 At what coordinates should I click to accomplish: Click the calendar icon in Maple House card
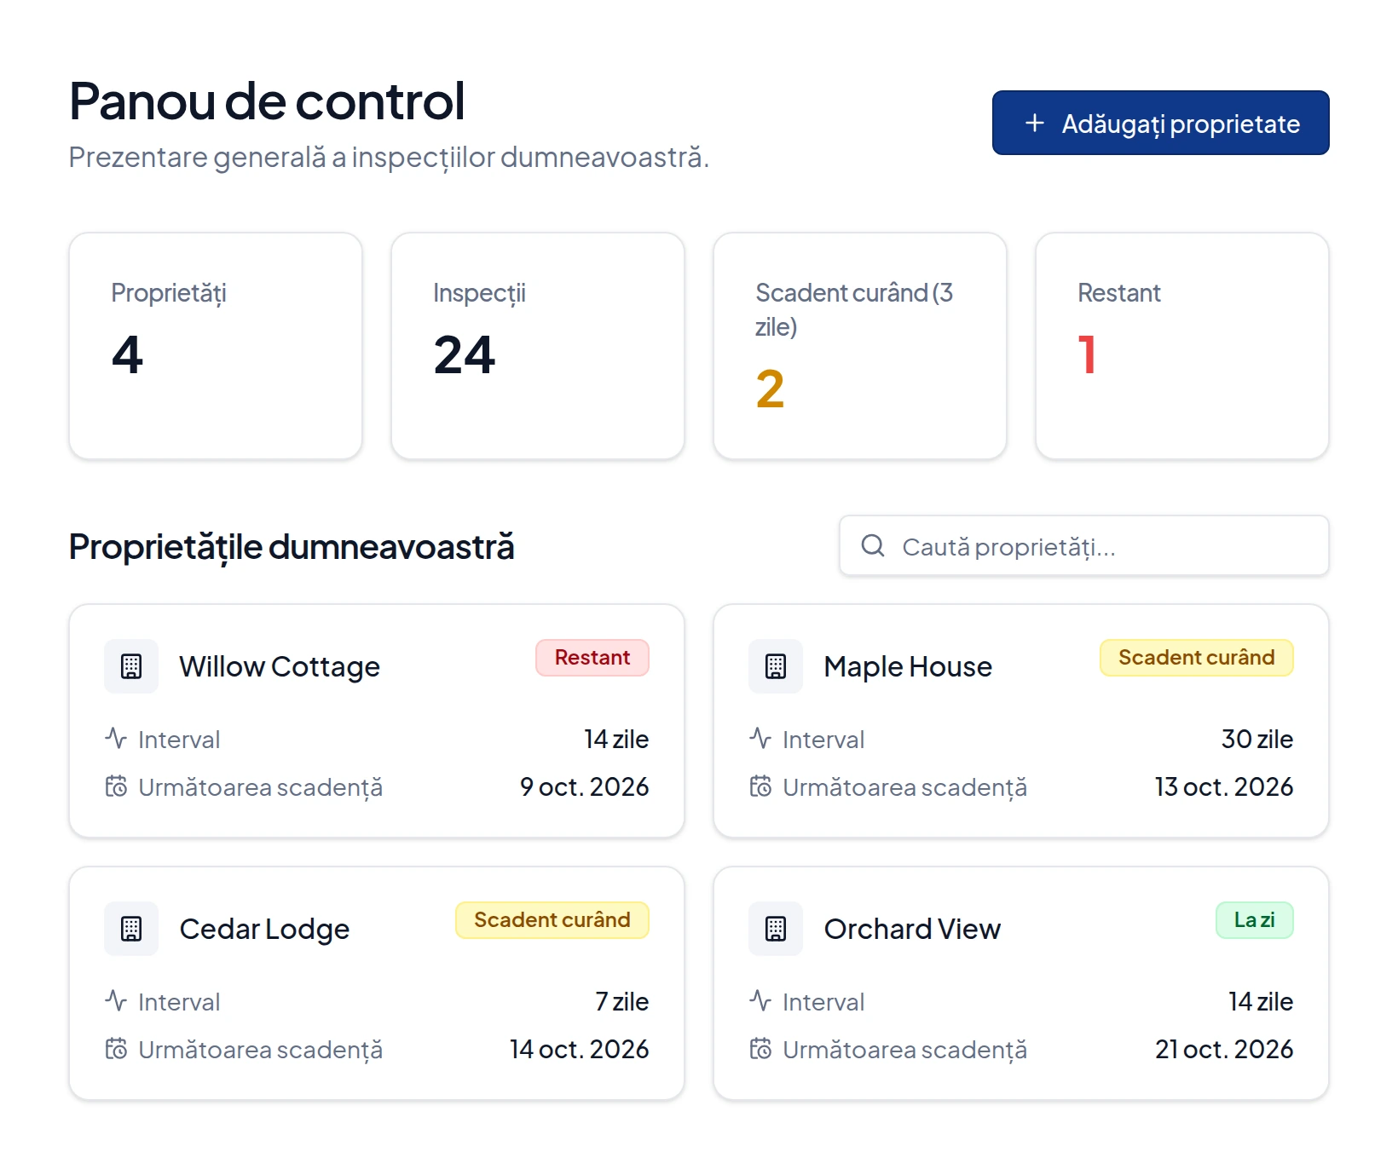point(760,786)
